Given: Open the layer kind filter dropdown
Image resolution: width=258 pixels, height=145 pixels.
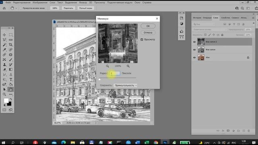Looking at the screenshot, I should tap(204, 24).
